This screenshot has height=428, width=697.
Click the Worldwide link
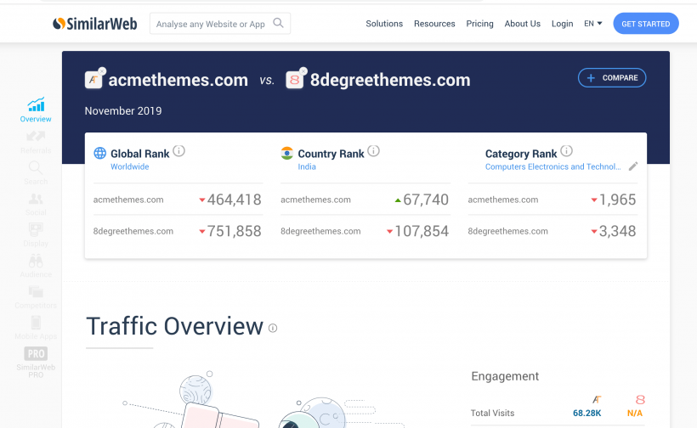tap(129, 166)
